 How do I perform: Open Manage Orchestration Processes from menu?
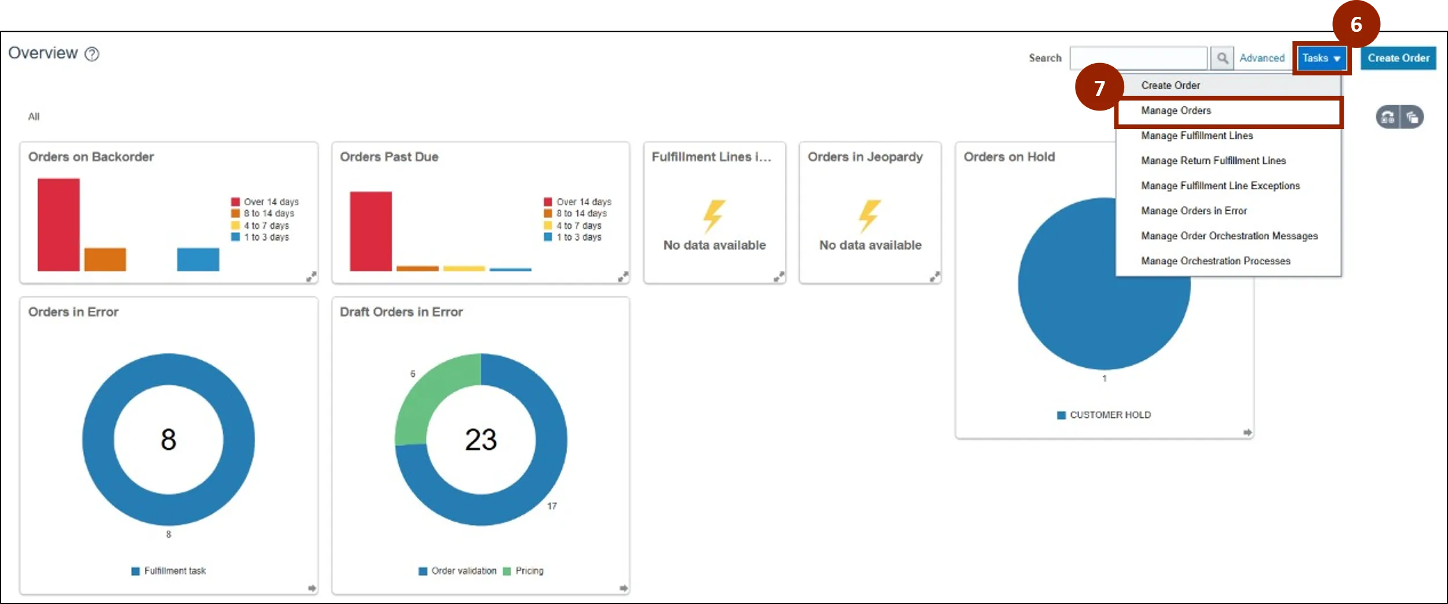[x=1215, y=261]
